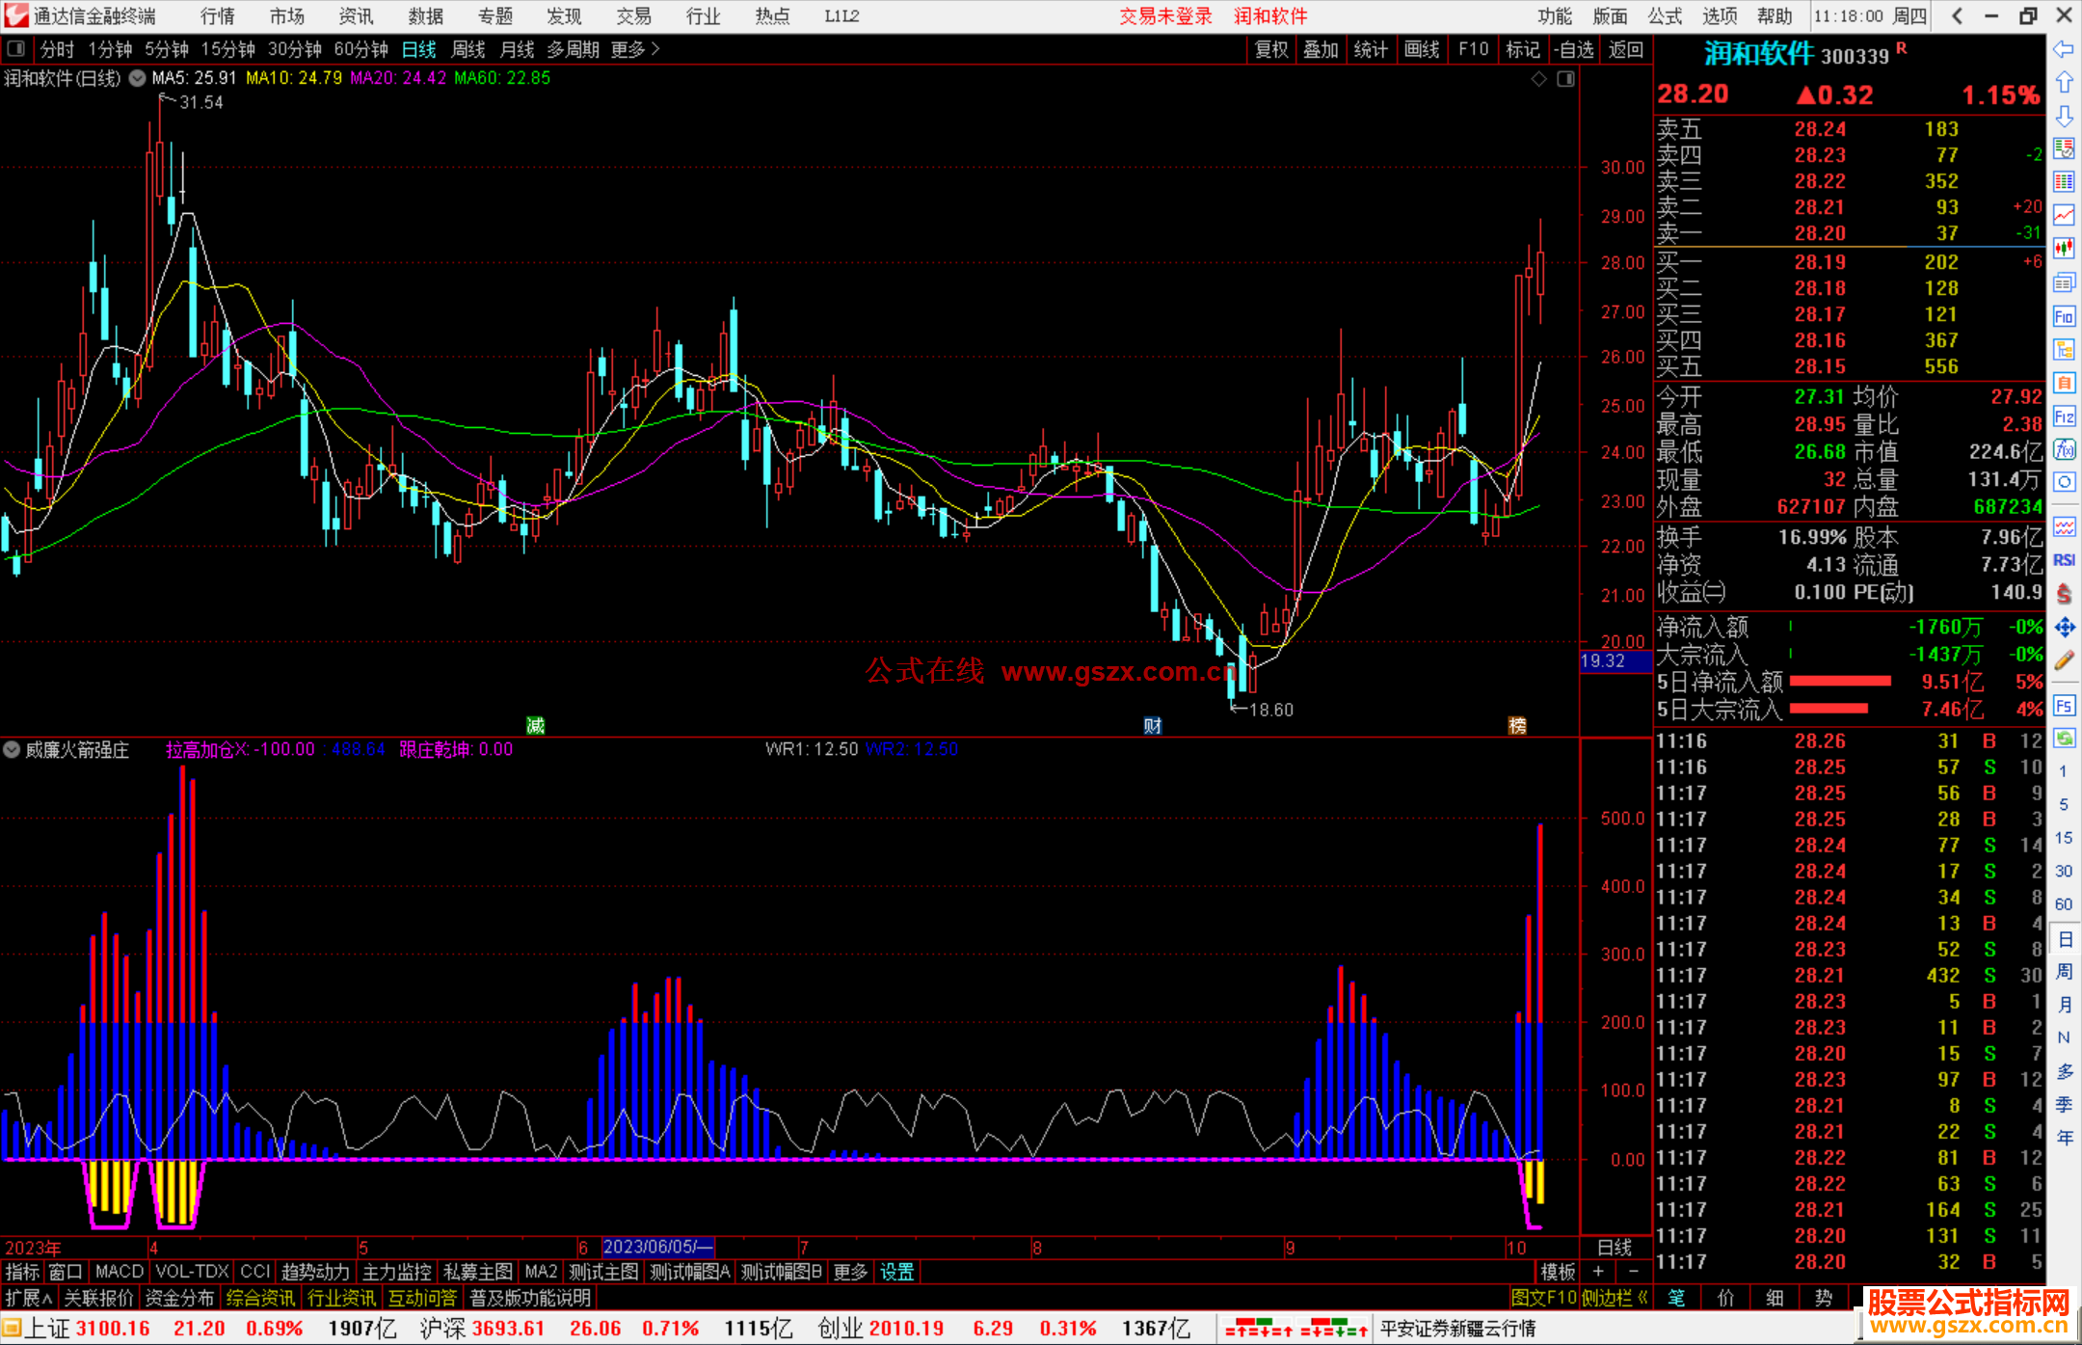Toggle the circle arrow beside 威廉火箭强庄
2082x1345 pixels.
[x=12, y=749]
